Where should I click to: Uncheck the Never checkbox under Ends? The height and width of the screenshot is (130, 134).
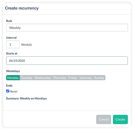pos(8,91)
